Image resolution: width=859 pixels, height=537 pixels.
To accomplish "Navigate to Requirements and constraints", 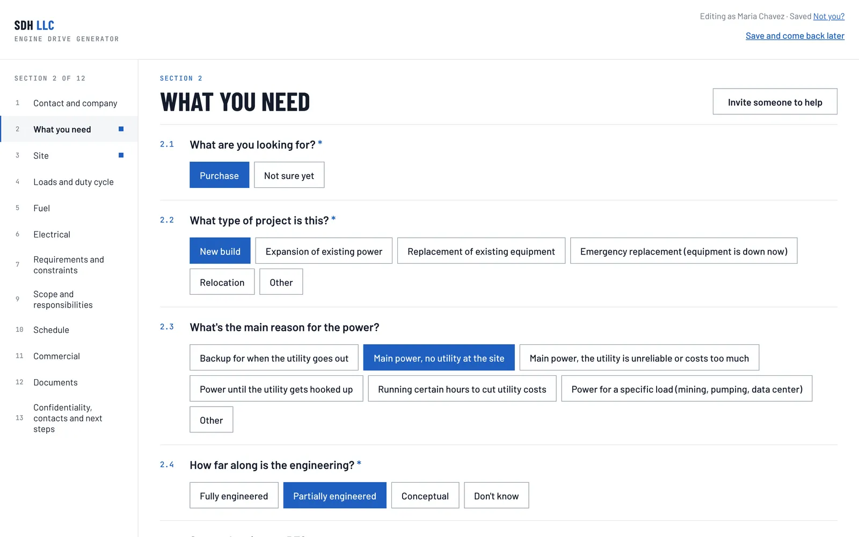I will coord(69,265).
